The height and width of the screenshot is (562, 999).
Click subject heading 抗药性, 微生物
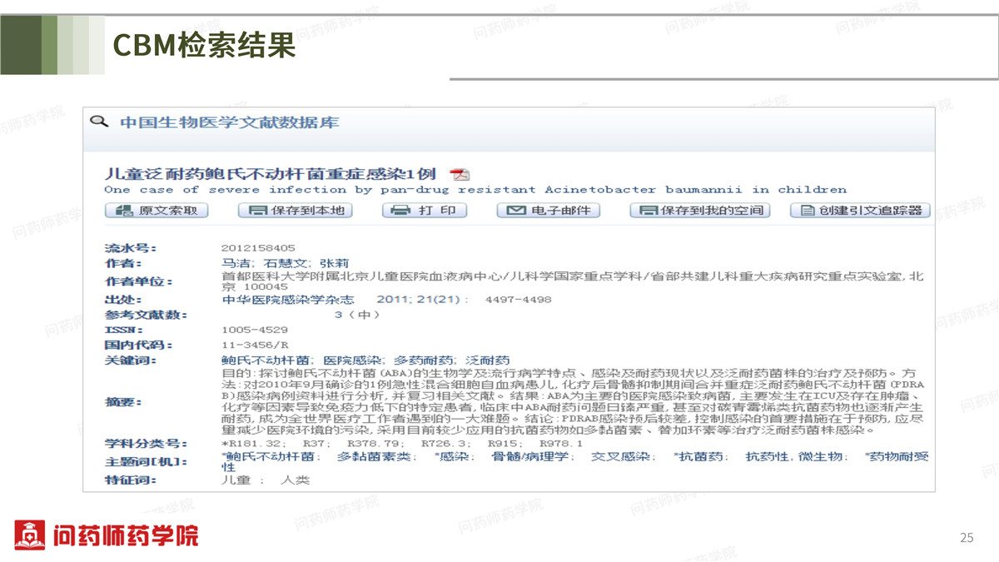[796, 457]
